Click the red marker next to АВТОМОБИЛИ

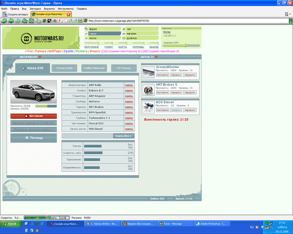(40, 57)
